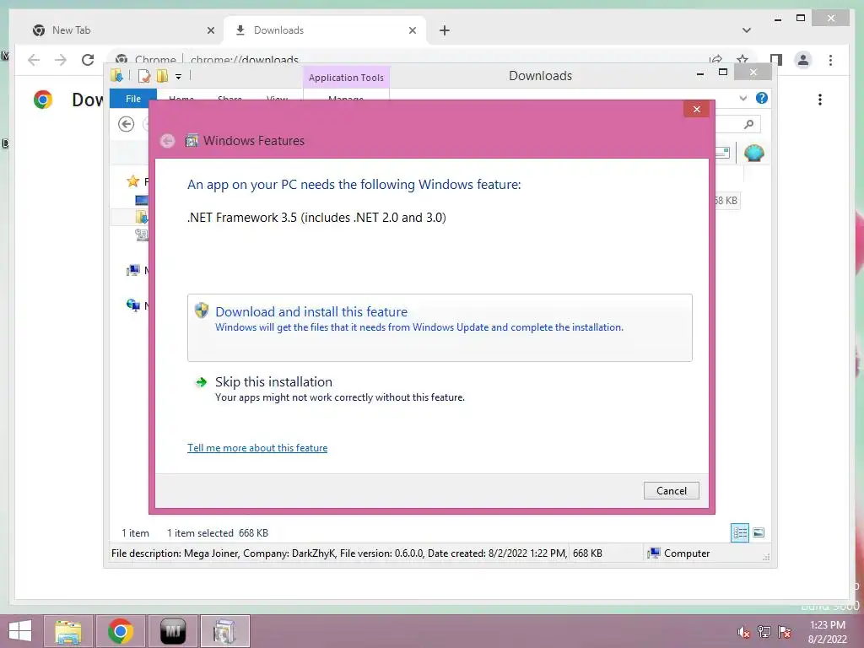864x648 pixels.
Task: Toggle Chrome side panel icon
Action: tap(776, 60)
